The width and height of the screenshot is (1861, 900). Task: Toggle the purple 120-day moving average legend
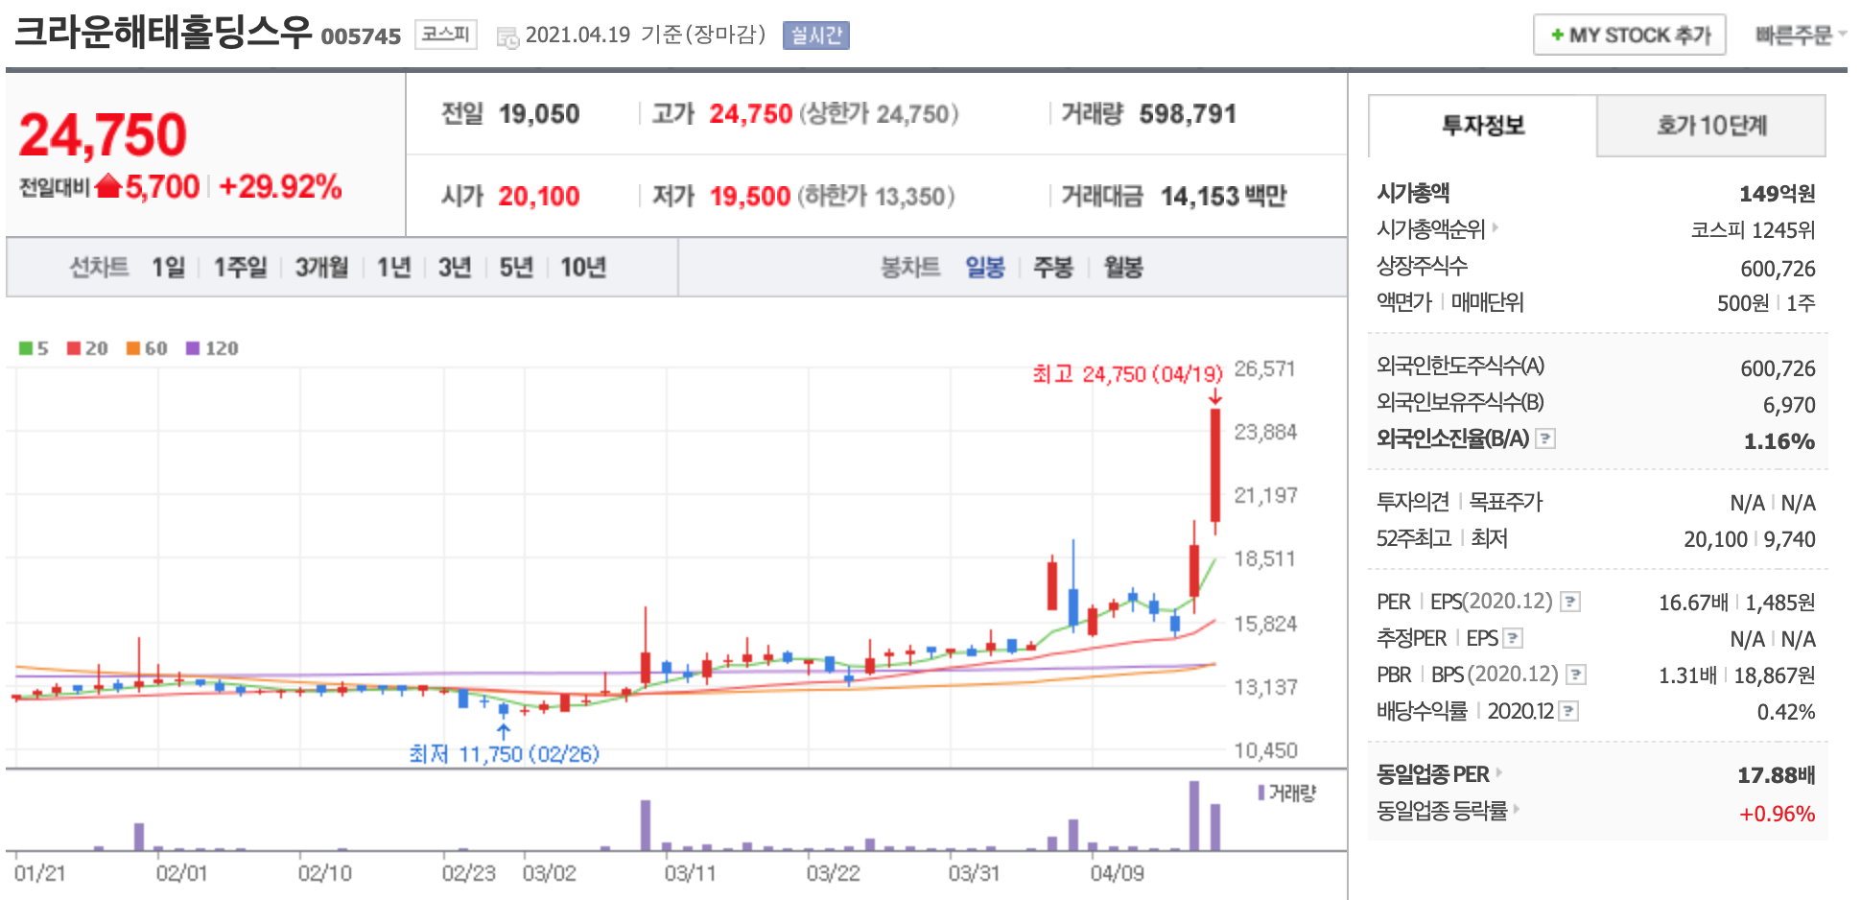(212, 348)
